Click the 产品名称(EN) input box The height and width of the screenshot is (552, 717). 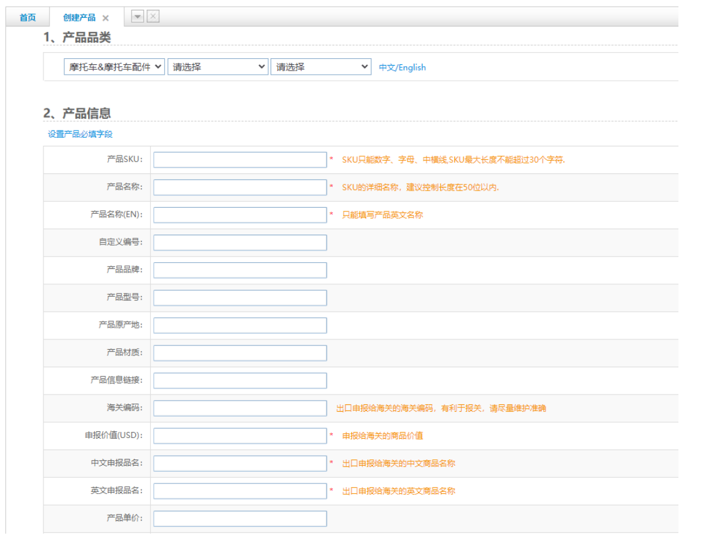tap(240, 215)
